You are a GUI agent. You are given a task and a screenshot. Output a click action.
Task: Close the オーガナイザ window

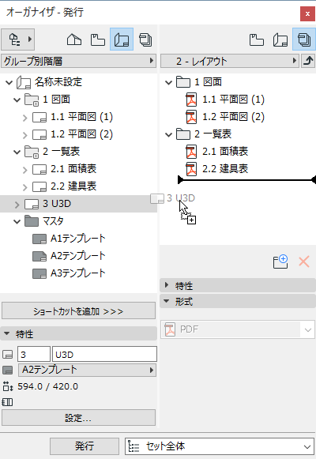point(307,13)
